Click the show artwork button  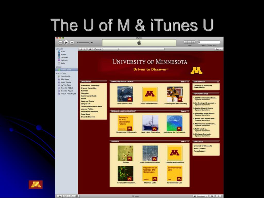click(x=77, y=196)
